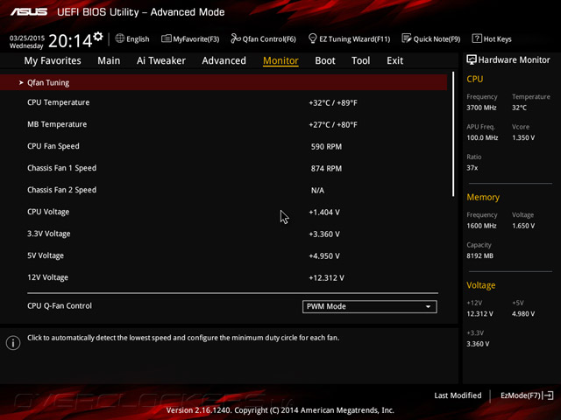Click the 37x Ratio value
The width and height of the screenshot is (561, 420).
click(x=472, y=168)
